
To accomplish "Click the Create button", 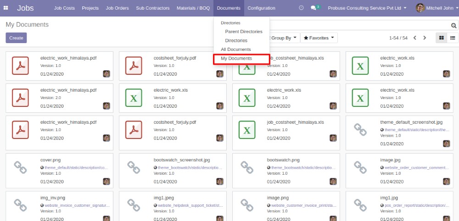I will pyautogui.click(x=16, y=38).
